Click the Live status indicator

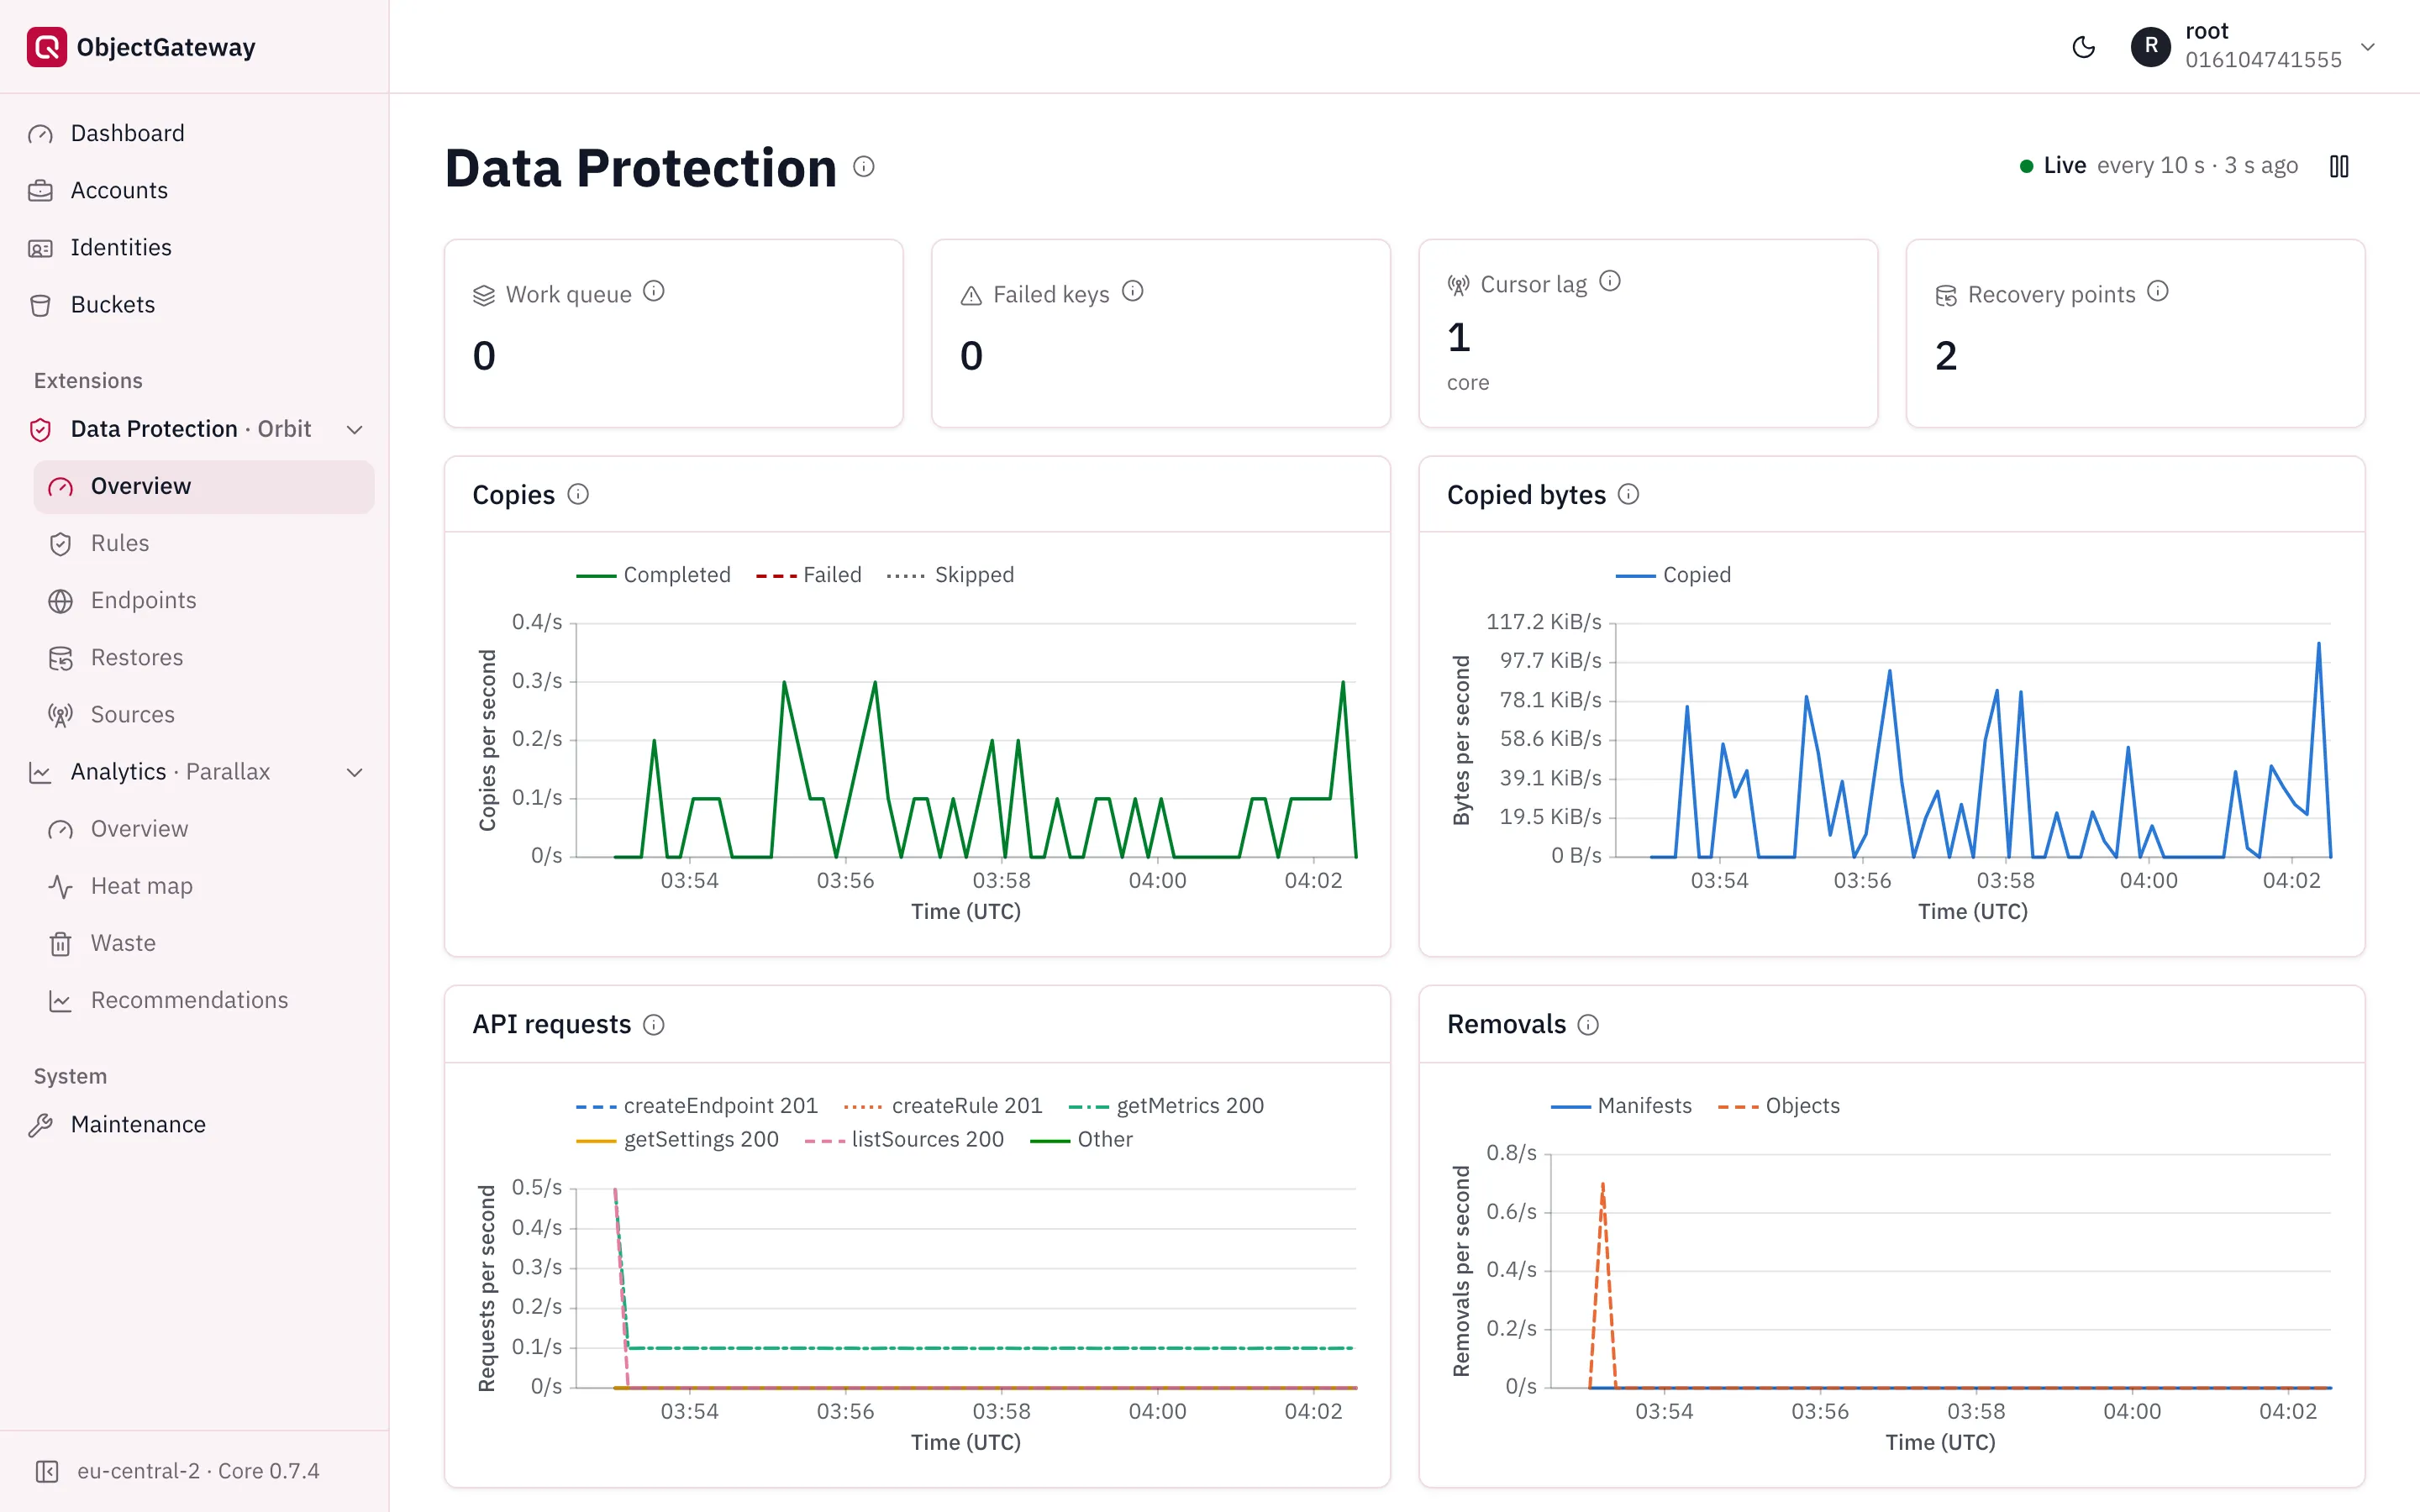tap(2052, 166)
